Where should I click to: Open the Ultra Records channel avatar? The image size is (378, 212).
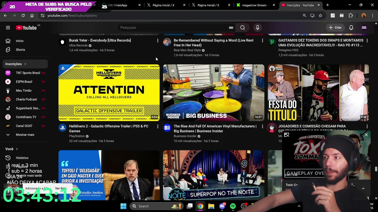click(x=62, y=42)
